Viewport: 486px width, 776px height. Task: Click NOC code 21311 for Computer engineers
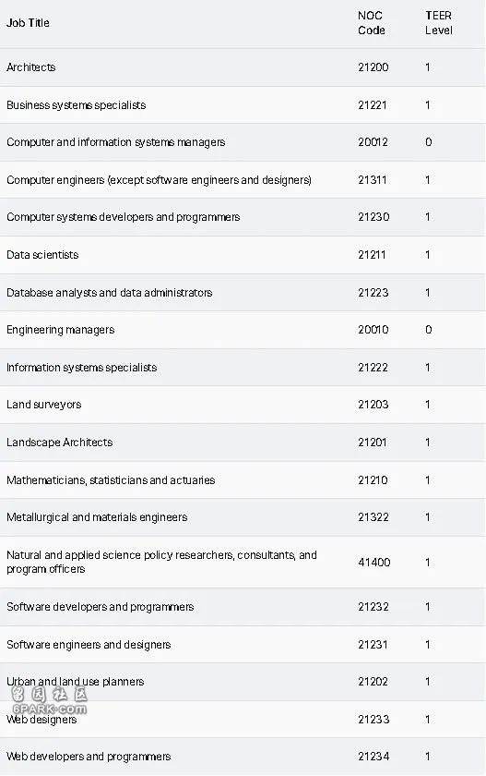[x=373, y=179]
